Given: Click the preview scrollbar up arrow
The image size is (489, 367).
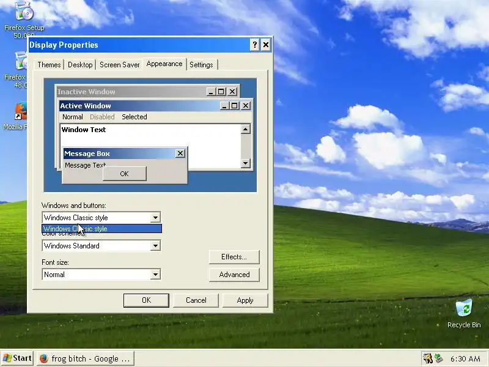Looking at the screenshot, I should [246, 129].
